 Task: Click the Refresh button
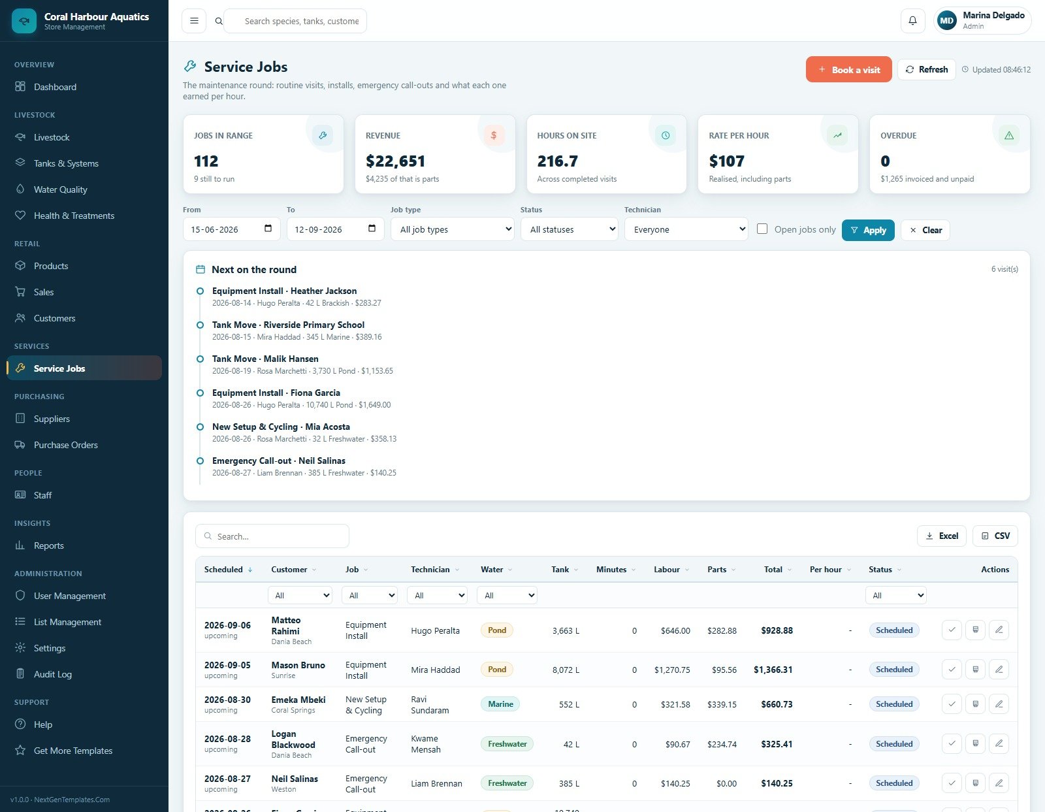[926, 69]
